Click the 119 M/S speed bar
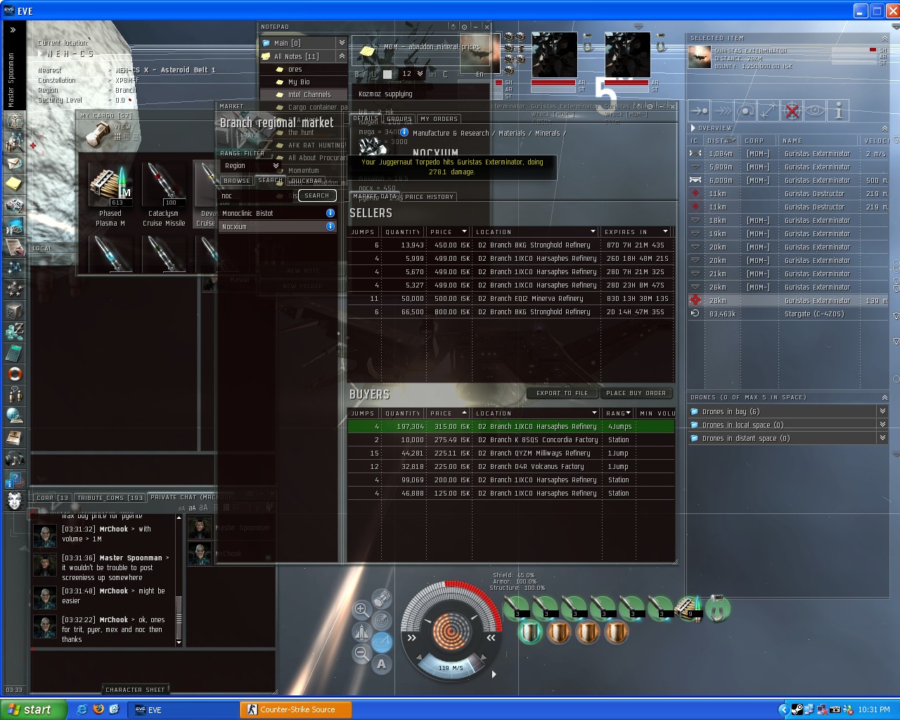This screenshot has height=720, width=900. coord(452,667)
